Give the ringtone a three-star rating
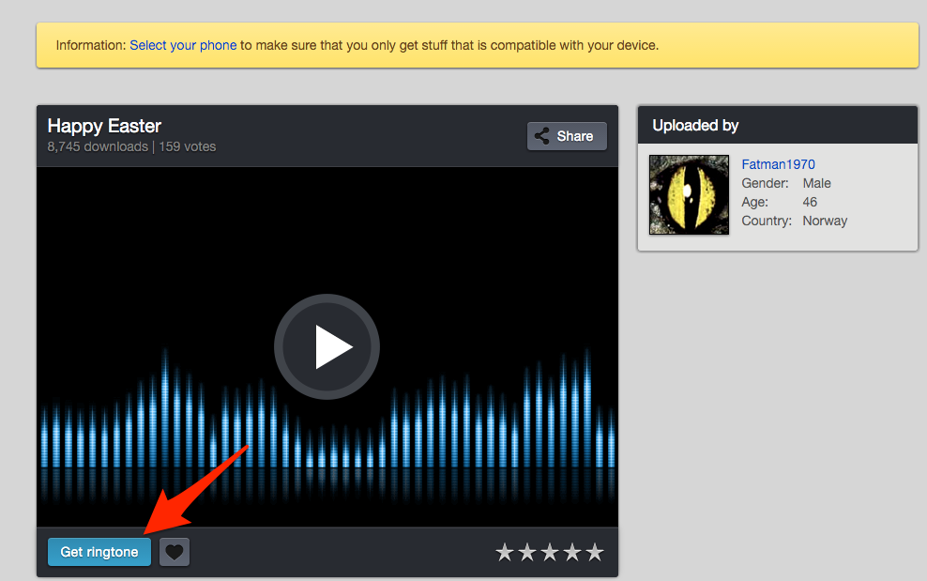This screenshot has height=581, width=927. point(550,553)
